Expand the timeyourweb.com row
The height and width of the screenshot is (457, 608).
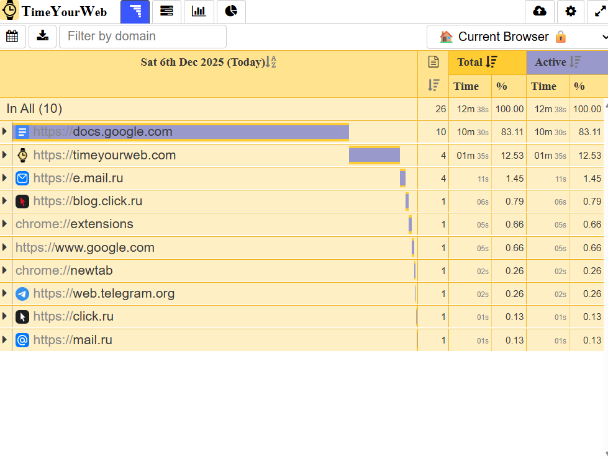[x=5, y=155]
